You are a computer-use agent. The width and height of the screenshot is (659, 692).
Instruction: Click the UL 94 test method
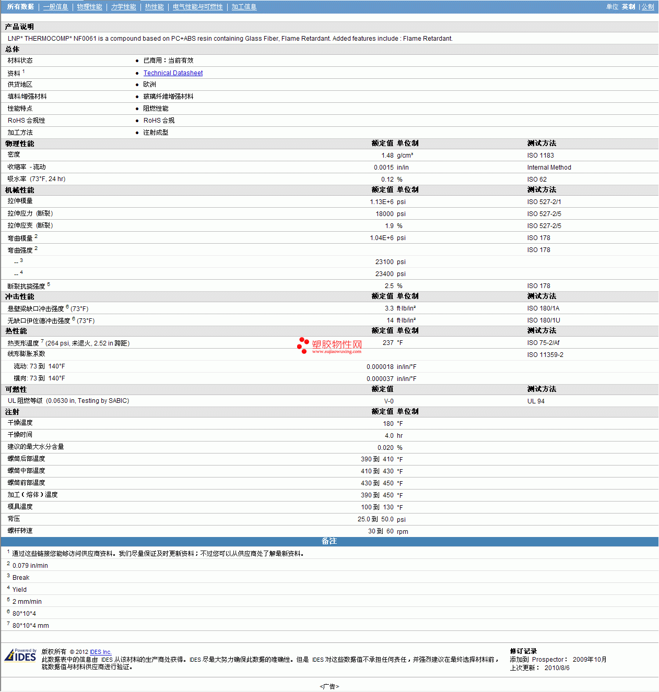coord(536,401)
